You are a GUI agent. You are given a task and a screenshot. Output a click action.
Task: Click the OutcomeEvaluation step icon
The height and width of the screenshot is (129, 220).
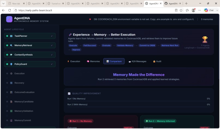coord(11,92)
